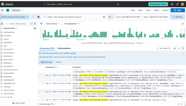This screenshot has width=186, height=106.
Task: Open the chart edit visualization icon
Action: [183, 24]
